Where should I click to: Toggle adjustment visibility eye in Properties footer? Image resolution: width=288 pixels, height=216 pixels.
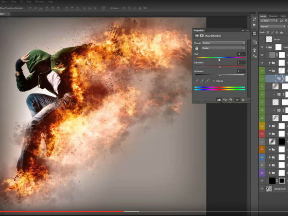tap(237, 100)
